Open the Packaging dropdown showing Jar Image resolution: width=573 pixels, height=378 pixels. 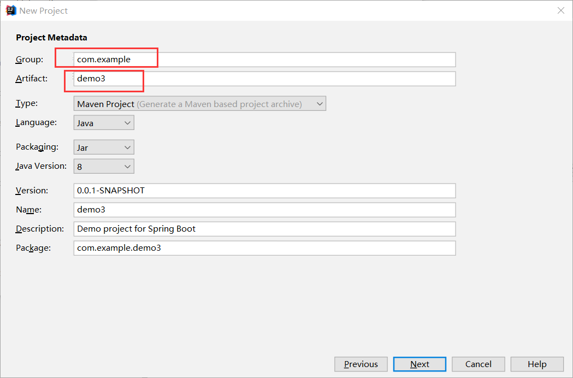104,147
